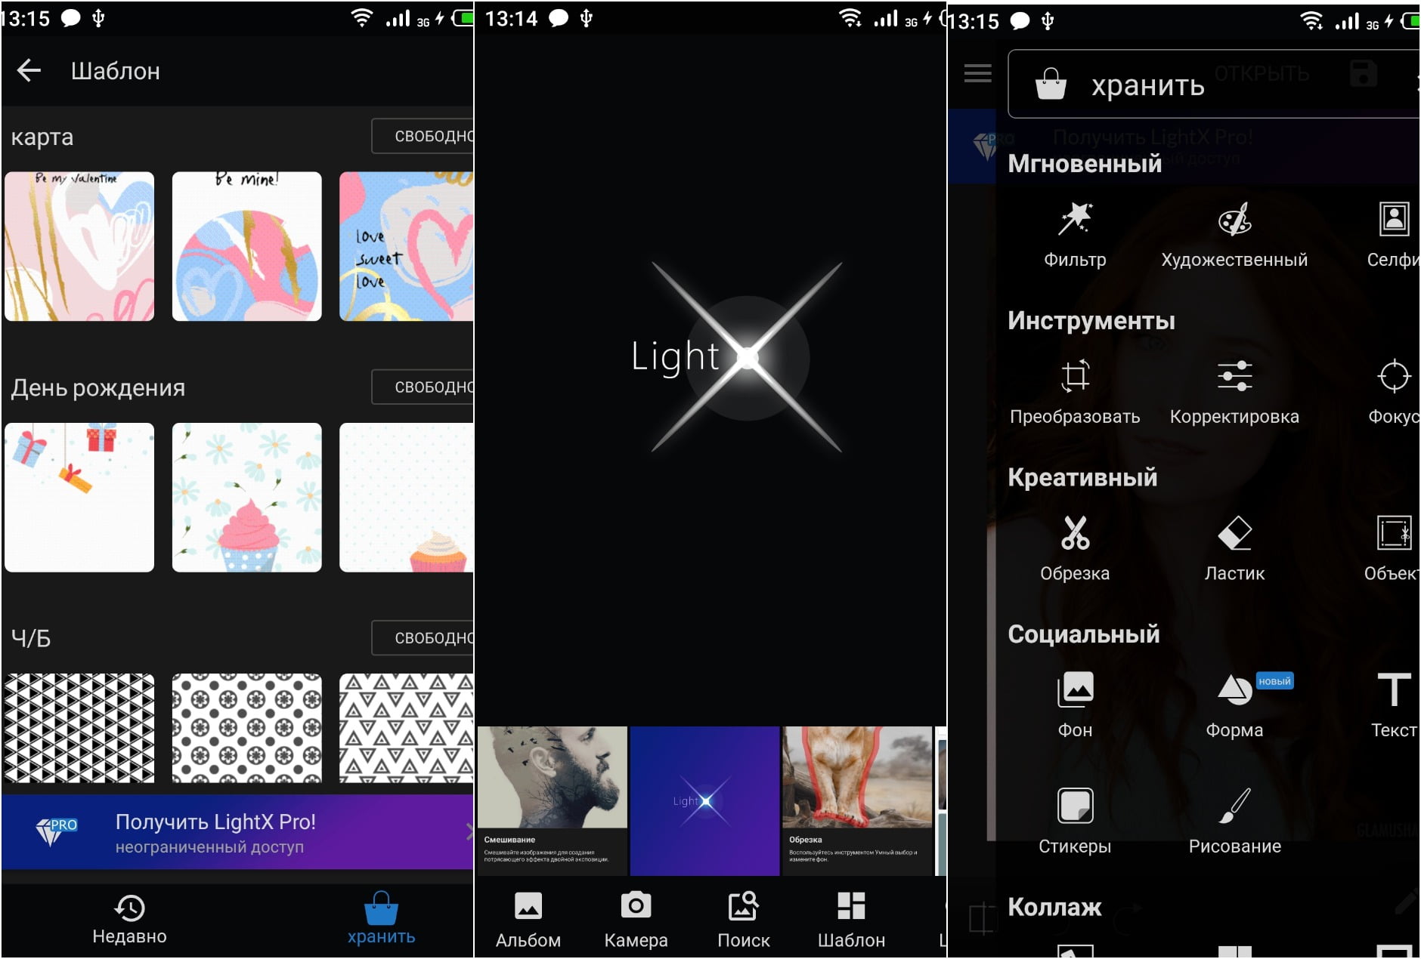Click СВОБОДНО button next to карта
1421x959 pixels.
tap(423, 136)
